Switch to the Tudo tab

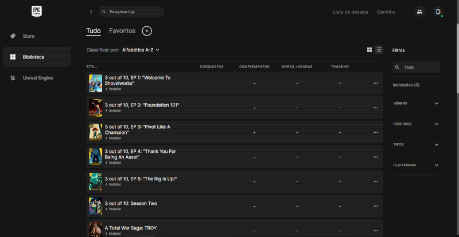click(x=94, y=31)
